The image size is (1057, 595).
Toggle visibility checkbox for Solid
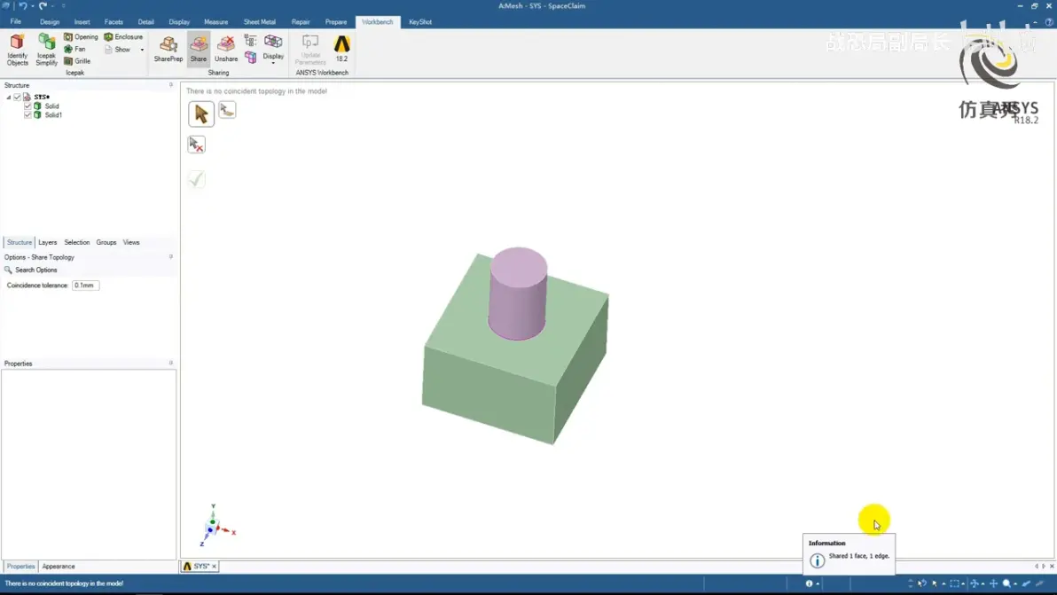point(27,106)
